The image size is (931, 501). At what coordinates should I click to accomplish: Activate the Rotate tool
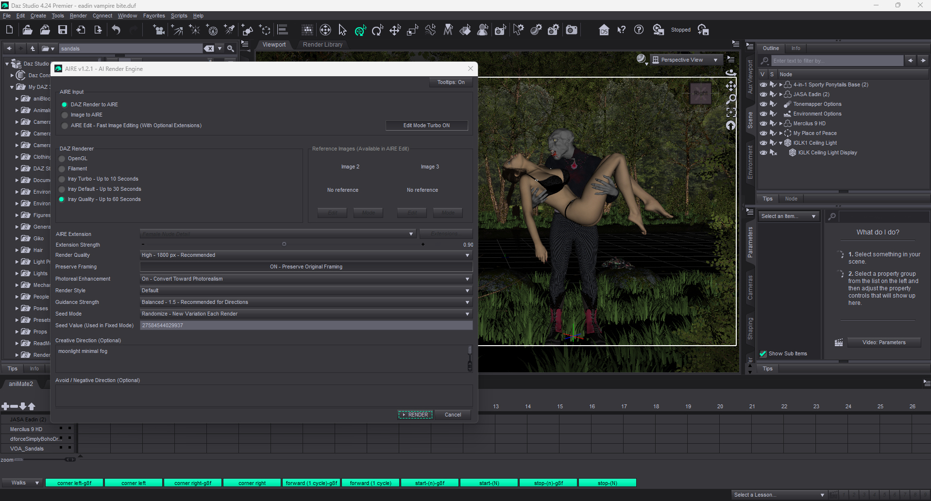point(377,30)
